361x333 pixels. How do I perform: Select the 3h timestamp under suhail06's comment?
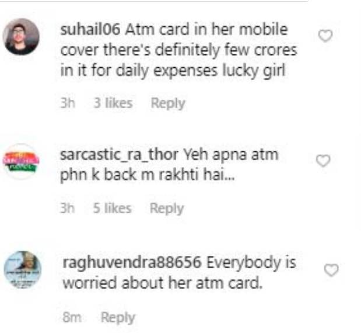tap(68, 103)
